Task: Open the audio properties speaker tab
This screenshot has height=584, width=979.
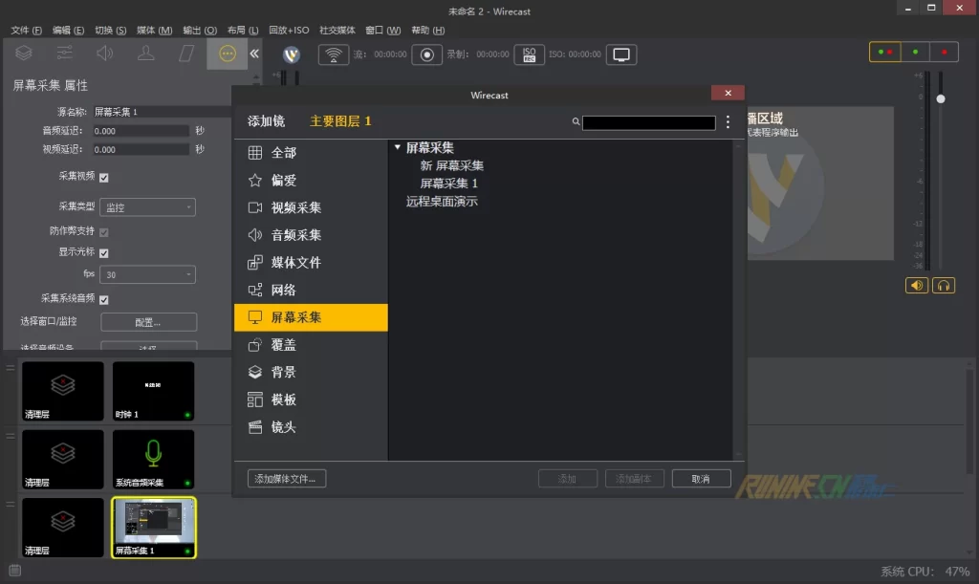Action: (104, 54)
